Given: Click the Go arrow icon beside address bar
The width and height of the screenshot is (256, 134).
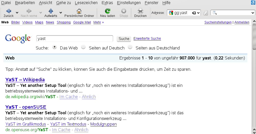Looking at the screenshot, I should [206, 13].
